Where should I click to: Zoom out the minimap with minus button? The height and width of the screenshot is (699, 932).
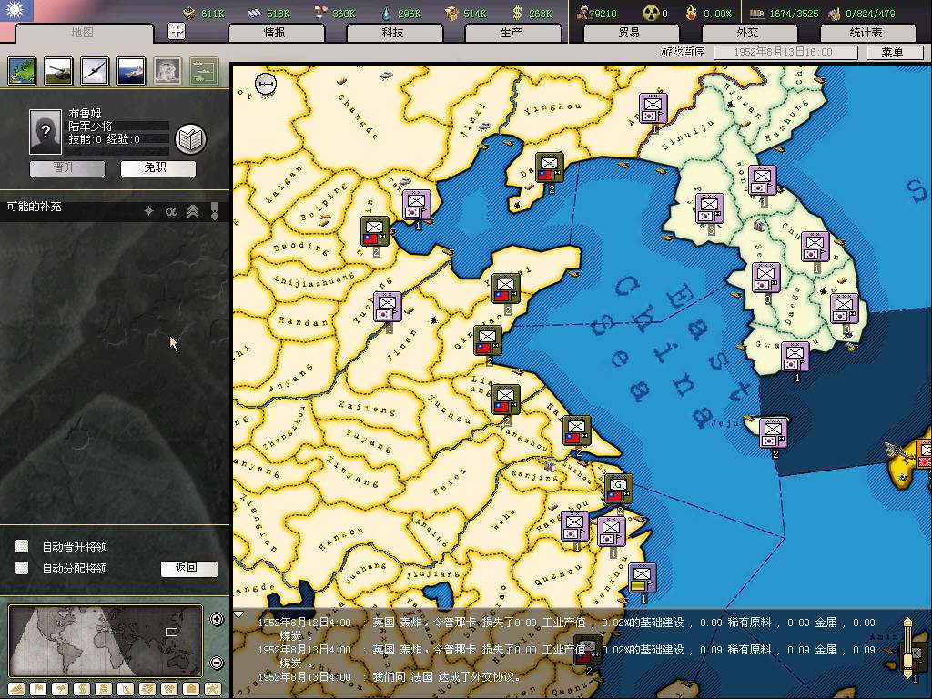(217, 662)
